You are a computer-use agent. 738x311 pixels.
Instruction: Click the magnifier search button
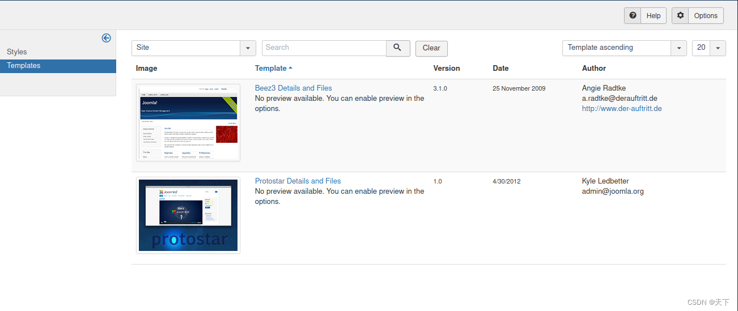click(398, 48)
